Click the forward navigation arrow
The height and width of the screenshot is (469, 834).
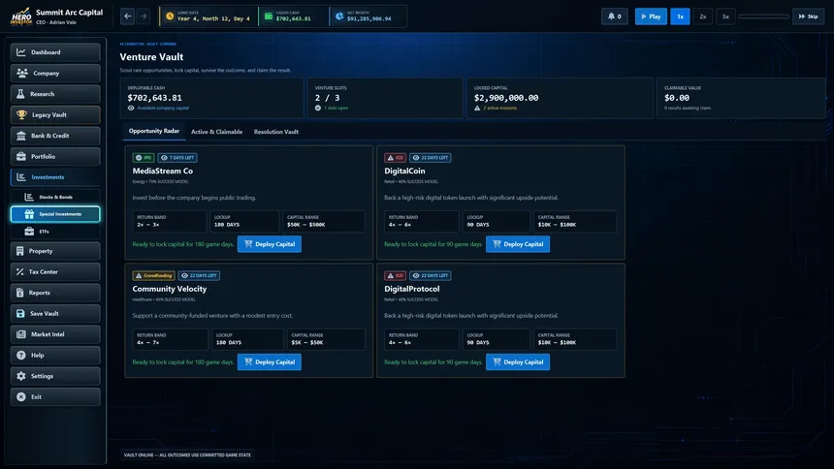(x=144, y=16)
